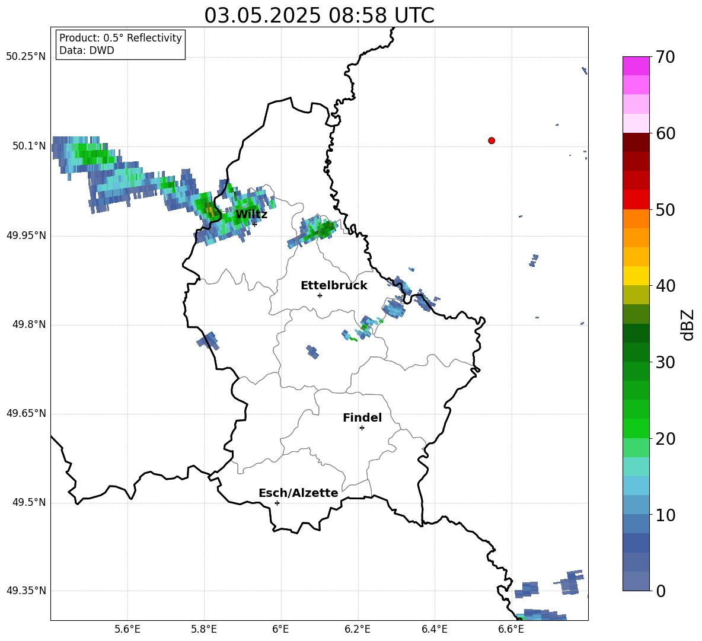Click the red dot marker east of Luxembourg
The image size is (702, 641).
491,141
